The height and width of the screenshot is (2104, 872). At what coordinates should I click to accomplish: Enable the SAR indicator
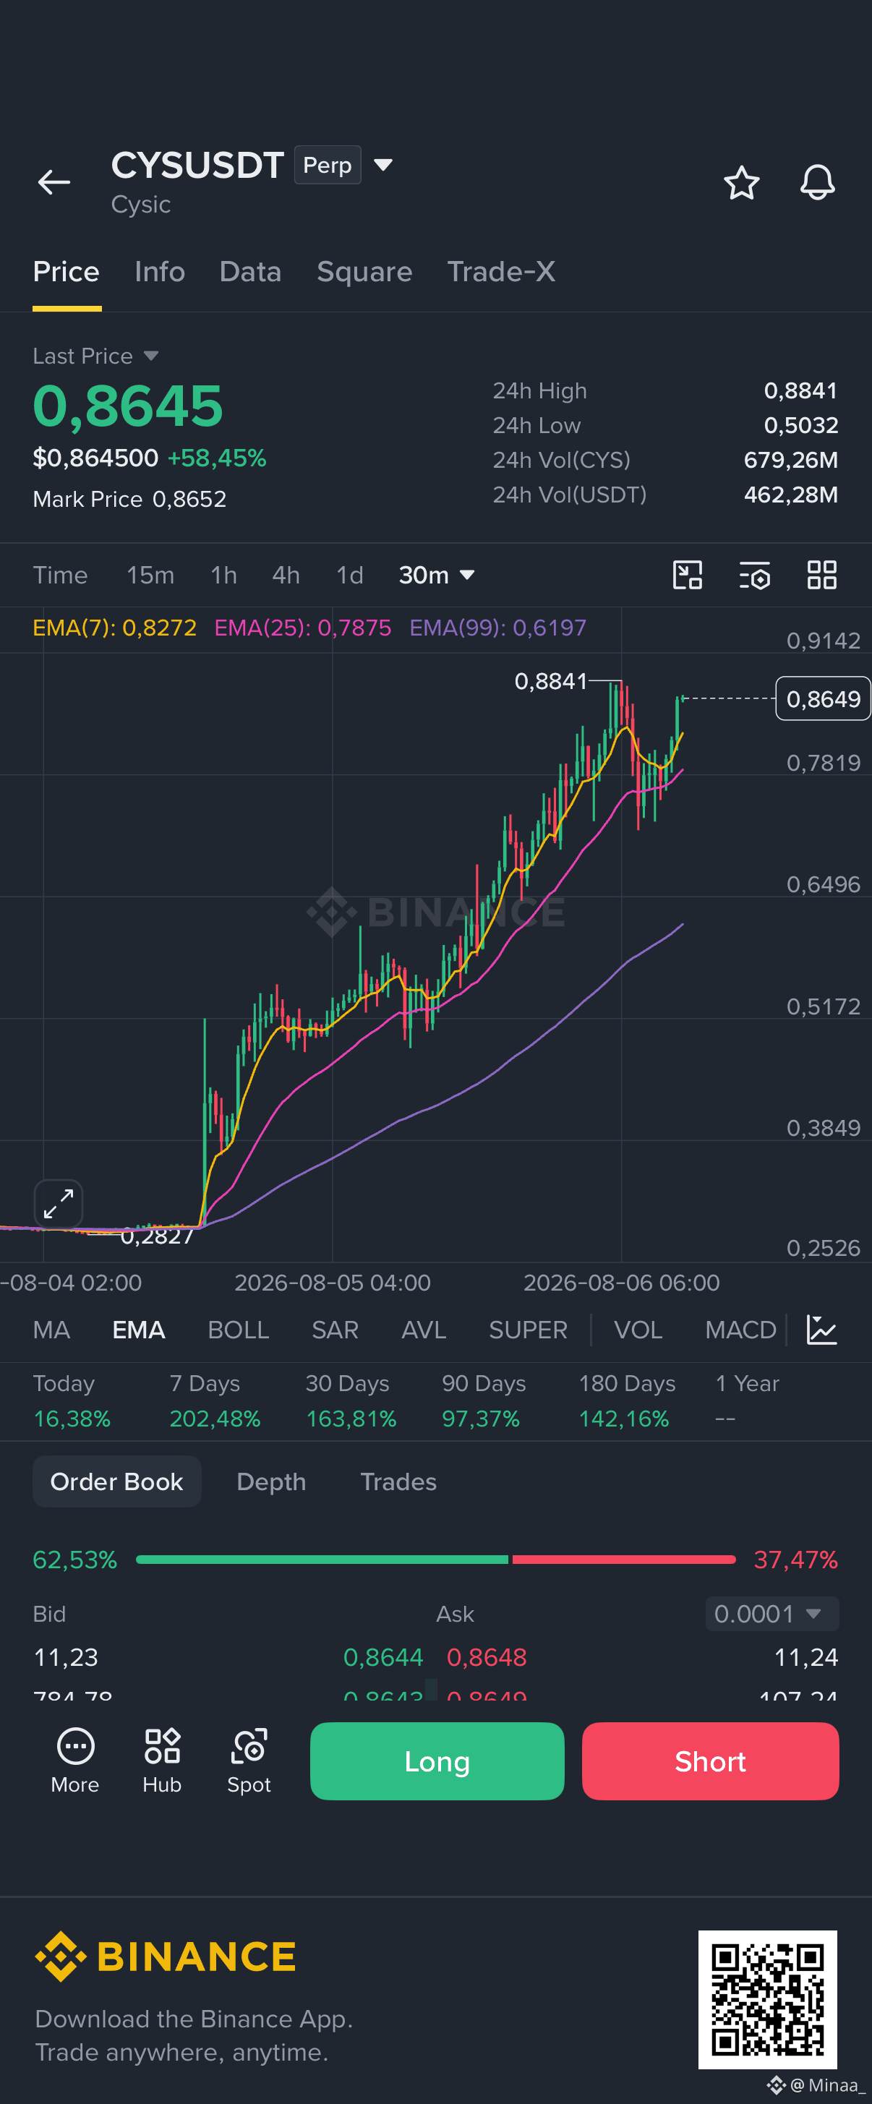(335, 1330)
